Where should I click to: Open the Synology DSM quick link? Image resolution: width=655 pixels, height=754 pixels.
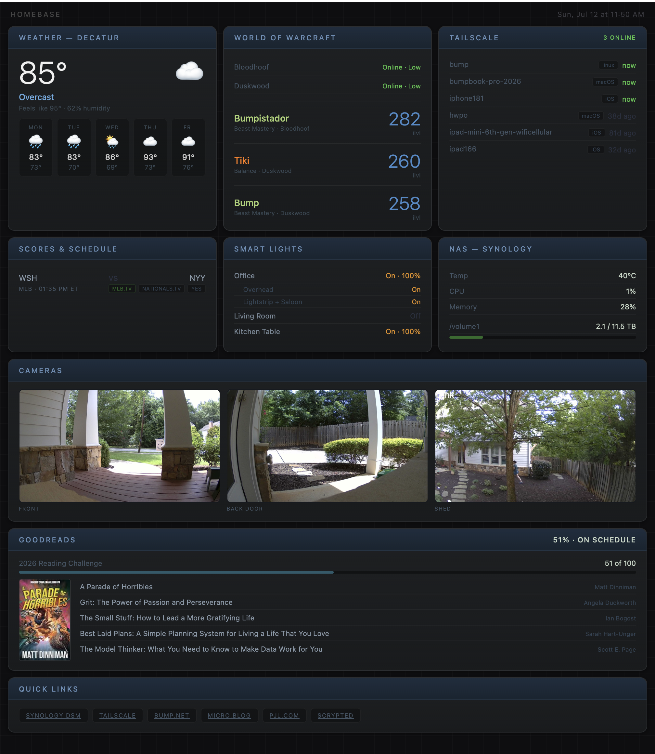tap(53, 715)
